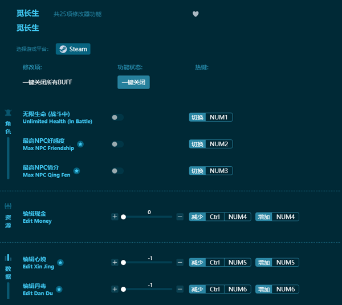Viewport: 342px width, 305px height.
Task: Click the 共25项修改器功能 text
Action: tap(78, 14)
